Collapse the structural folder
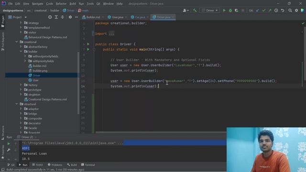 pos(17,104)
